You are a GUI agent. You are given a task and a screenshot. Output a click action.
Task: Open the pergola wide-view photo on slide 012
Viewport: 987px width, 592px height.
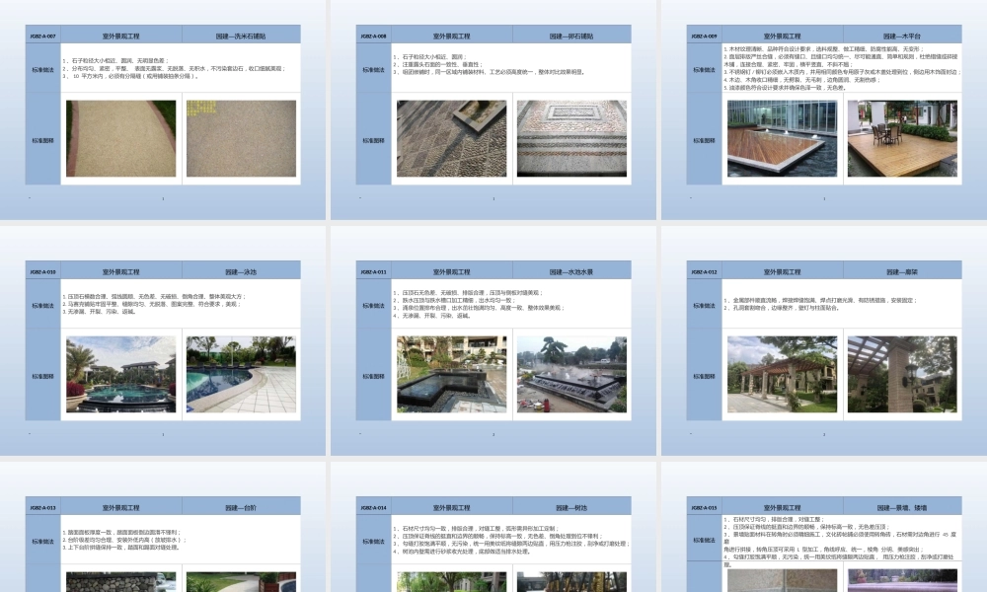783,374
